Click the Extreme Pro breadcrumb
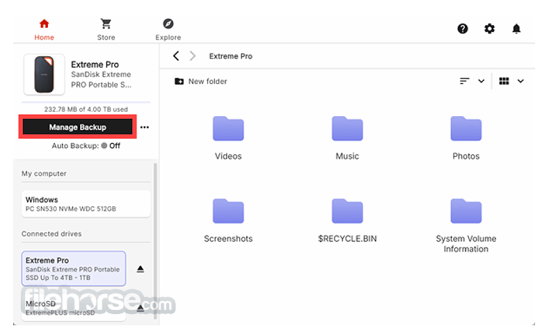Viewport: 558px width, 335px height. point(230,56)
